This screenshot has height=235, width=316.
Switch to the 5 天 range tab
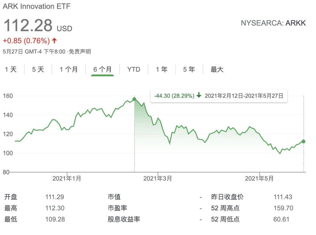(38, 69)
